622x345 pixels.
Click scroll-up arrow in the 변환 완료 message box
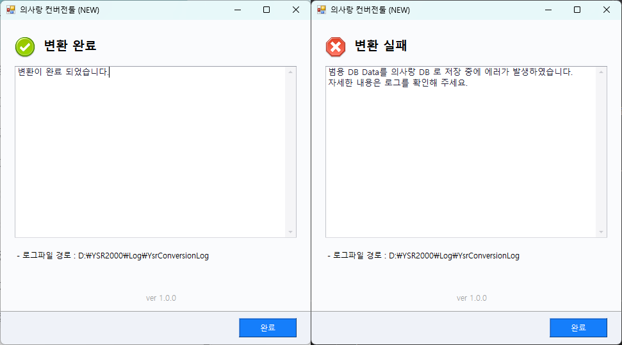click(291, 72)
